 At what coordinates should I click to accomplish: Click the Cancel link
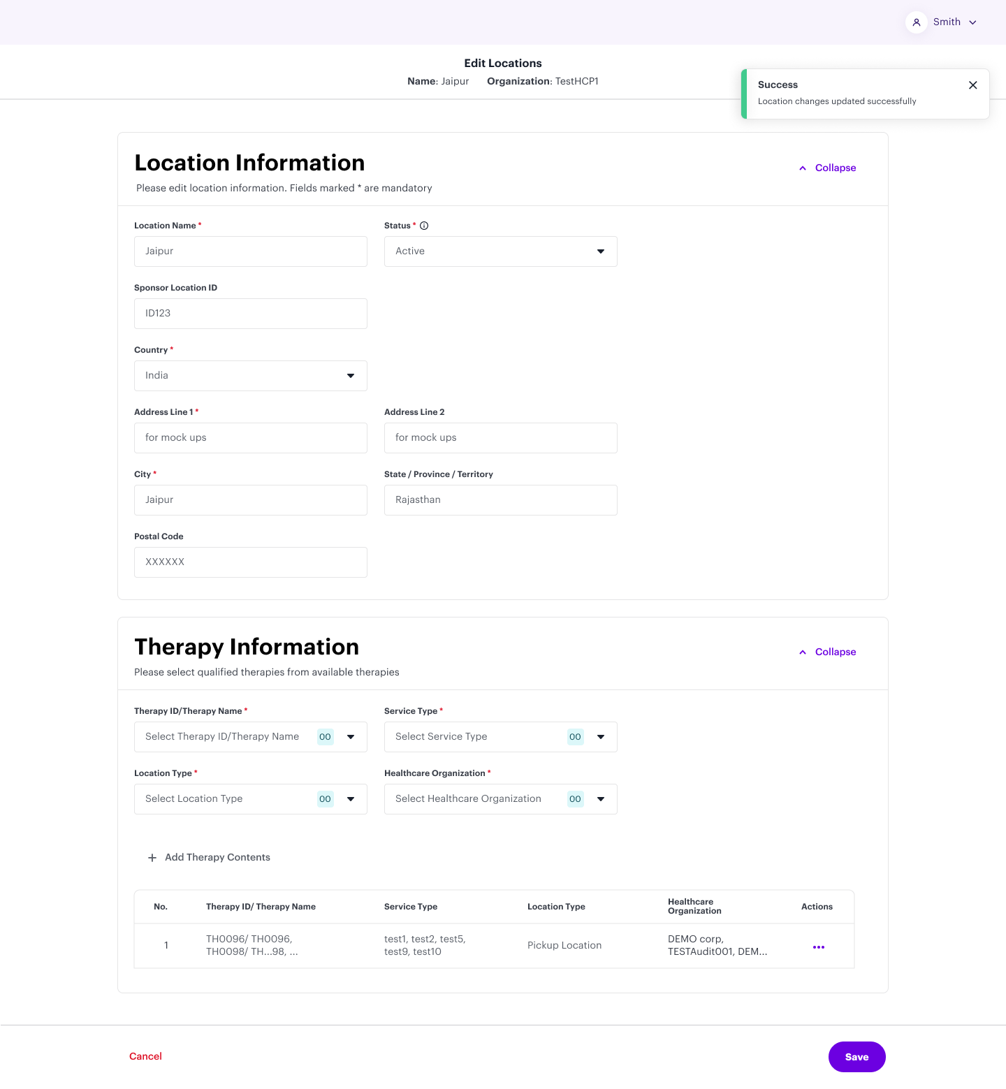click(145, 1056)
